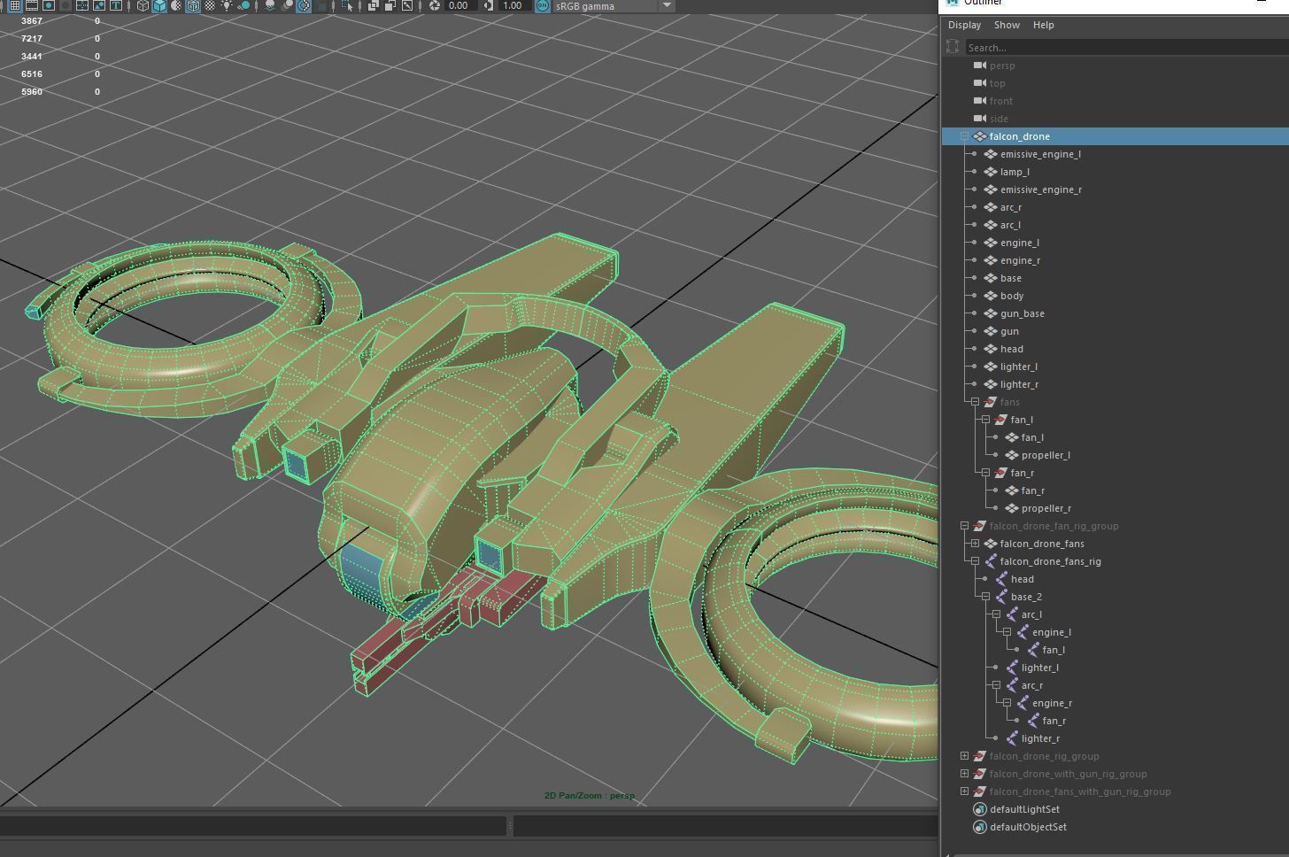Click joint icon of lighter_l

coord(1012,668)
